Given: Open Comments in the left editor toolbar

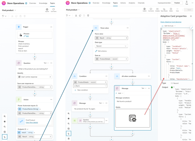Looking at the screenshot, I should pos(54,10).
